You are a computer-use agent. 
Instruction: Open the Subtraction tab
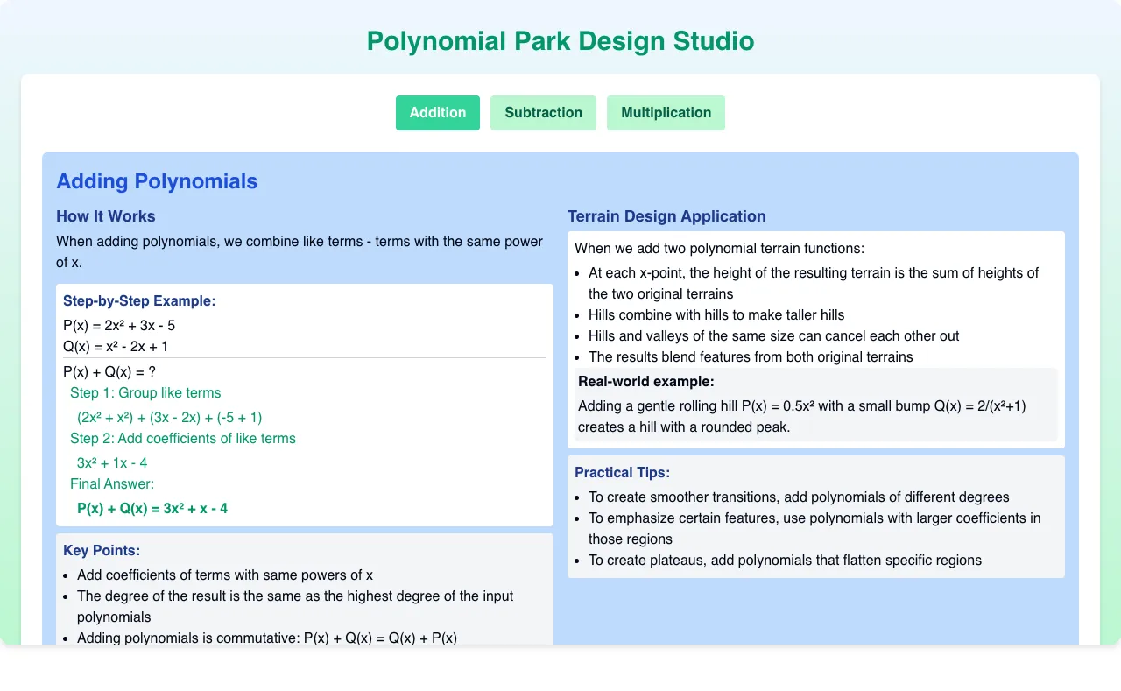point(543,113)
